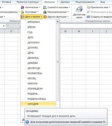Expand the Присвоить имя arrow
Screen dimensions: 112x126
(x=110, y=7)
